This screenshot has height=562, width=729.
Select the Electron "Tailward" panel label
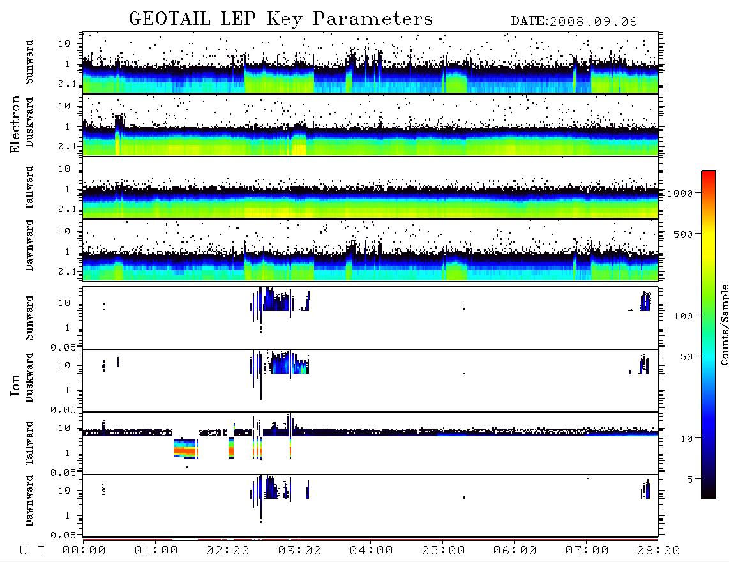coord(29,188)
